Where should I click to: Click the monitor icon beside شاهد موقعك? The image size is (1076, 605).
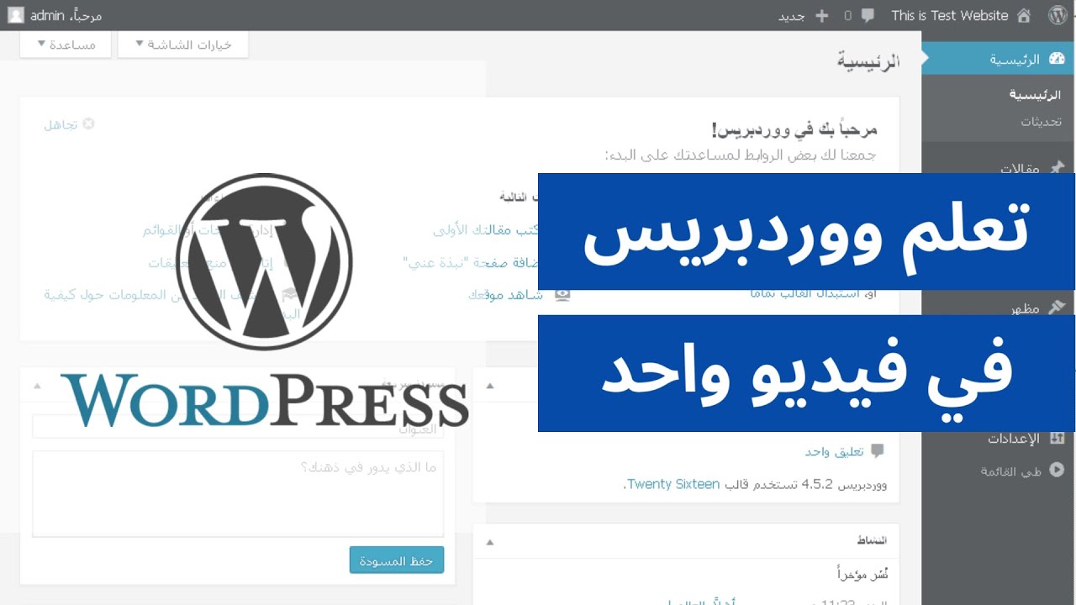tap(562, 294)
